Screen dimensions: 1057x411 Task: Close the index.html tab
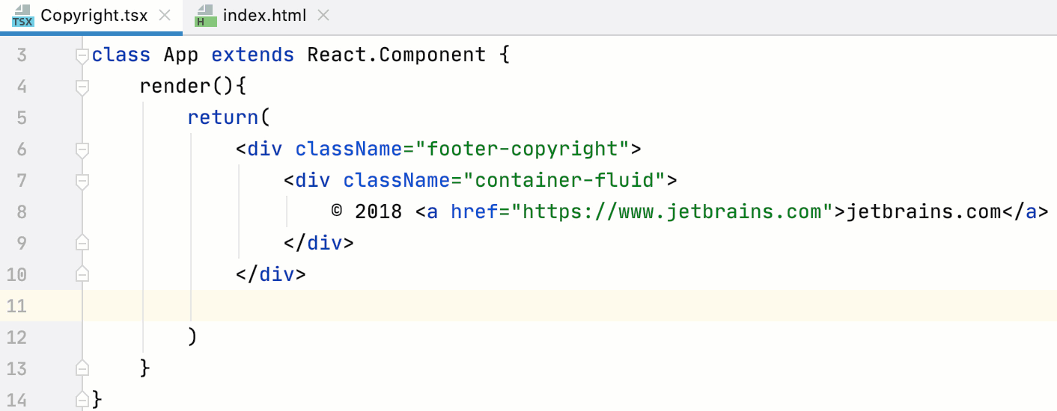tap(323, 16)
